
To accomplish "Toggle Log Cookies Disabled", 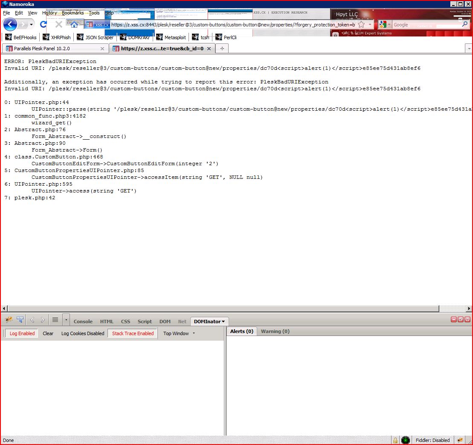I will (83, 333).
